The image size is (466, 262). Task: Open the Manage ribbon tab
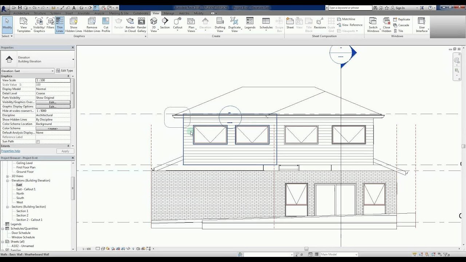(169, 13)
